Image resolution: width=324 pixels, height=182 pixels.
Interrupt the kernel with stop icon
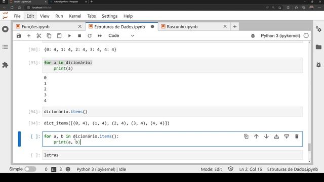click(x=79, y=36)
